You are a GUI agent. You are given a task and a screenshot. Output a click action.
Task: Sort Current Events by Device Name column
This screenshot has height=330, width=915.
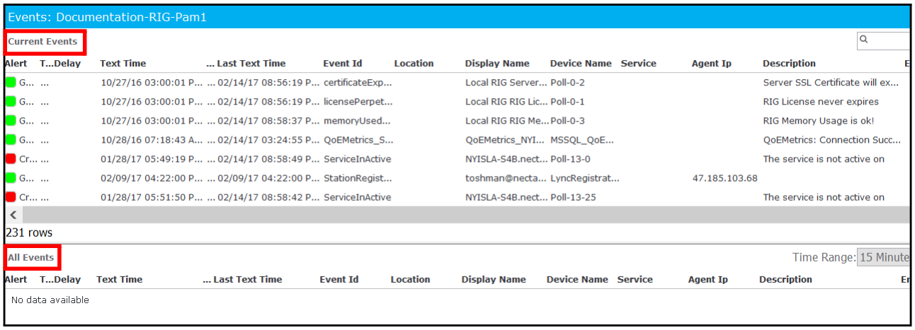581,64
